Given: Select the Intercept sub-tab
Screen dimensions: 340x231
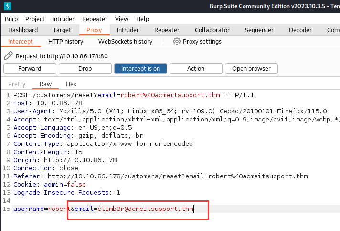Looking at the screenshot, I should click(x=21, y=41).
